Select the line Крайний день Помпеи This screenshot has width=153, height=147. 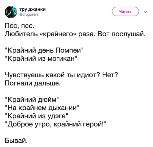44,51
